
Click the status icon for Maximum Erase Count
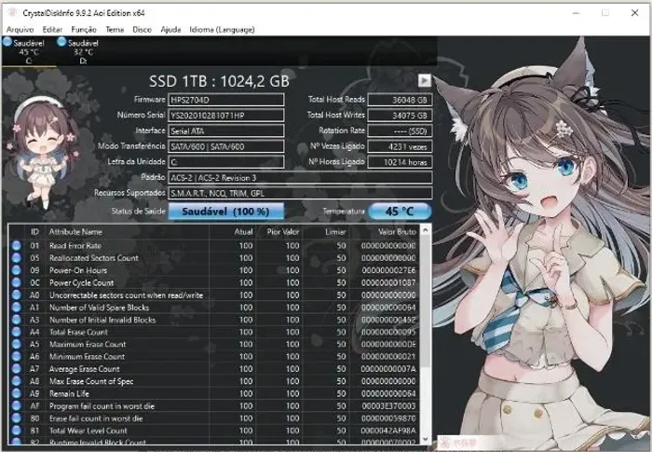pyautogui.click(x=16, y=344)
